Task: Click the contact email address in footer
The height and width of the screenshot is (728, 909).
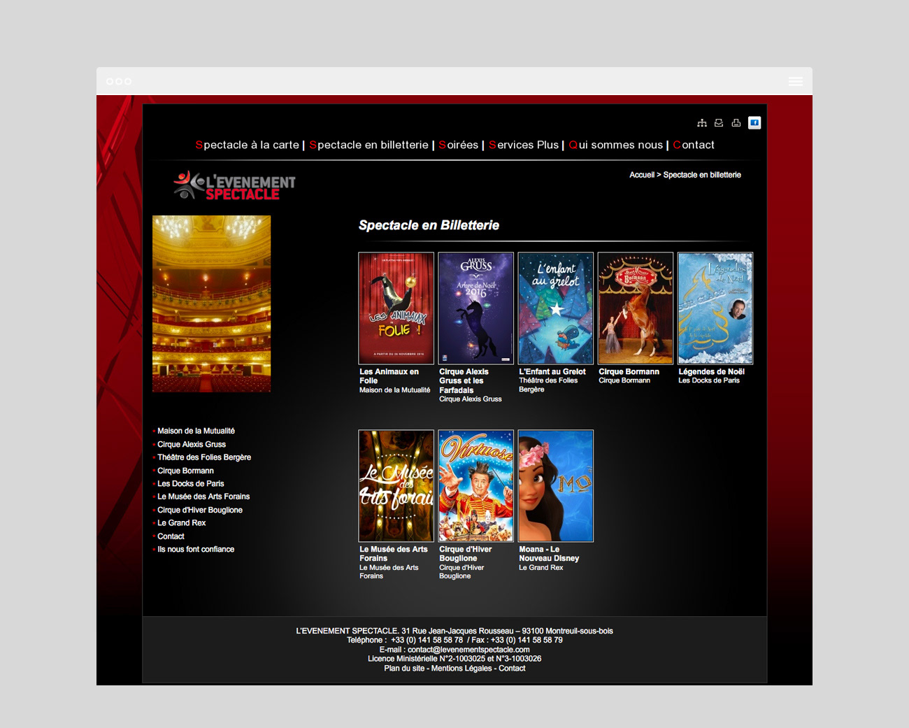Action: click(468, 650)
